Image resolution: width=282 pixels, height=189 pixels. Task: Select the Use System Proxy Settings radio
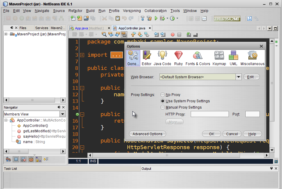point(162,101)
